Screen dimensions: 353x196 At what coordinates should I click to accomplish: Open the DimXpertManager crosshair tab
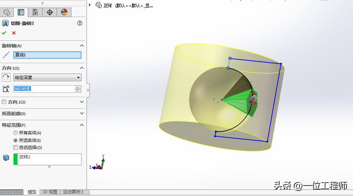[50, 12]
